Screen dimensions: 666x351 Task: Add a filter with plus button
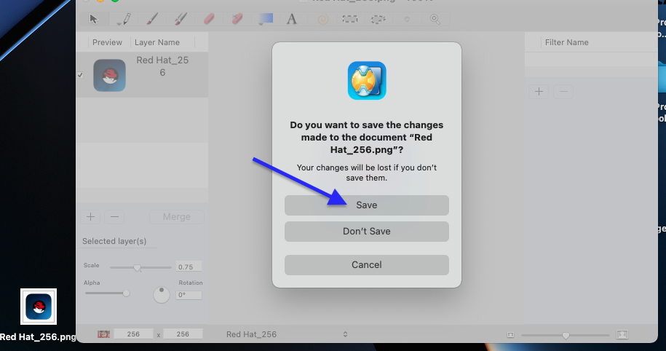pos(539,91)
